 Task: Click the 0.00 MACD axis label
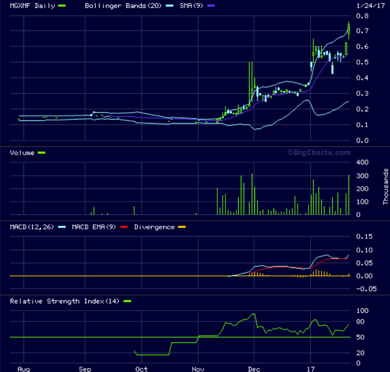[364, 276]
